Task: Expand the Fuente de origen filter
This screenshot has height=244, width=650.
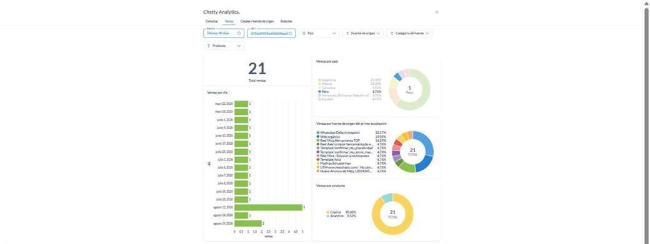Action: tap(363, 33)
